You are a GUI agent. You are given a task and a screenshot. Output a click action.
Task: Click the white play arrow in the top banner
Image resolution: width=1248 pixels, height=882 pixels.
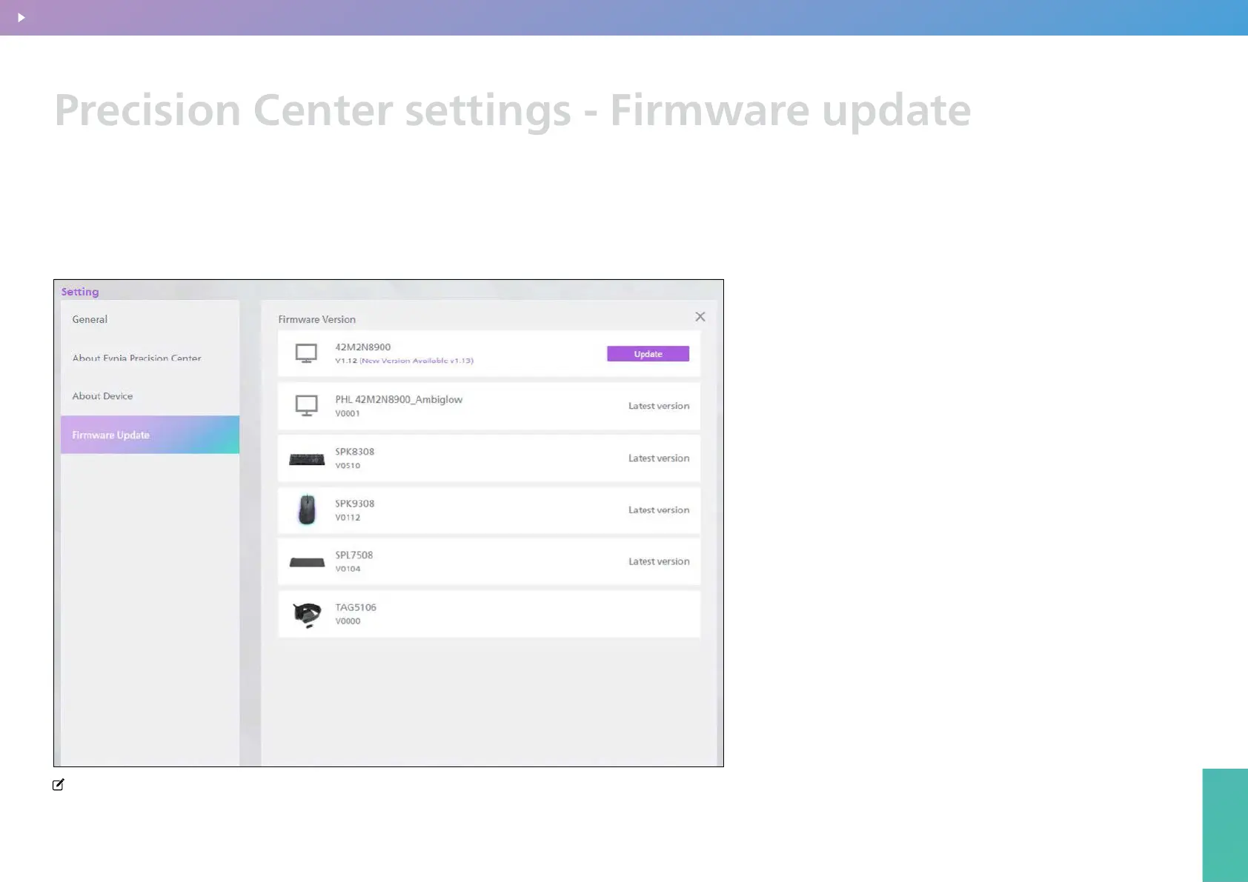pyautogui.click(x=21, y=17)
